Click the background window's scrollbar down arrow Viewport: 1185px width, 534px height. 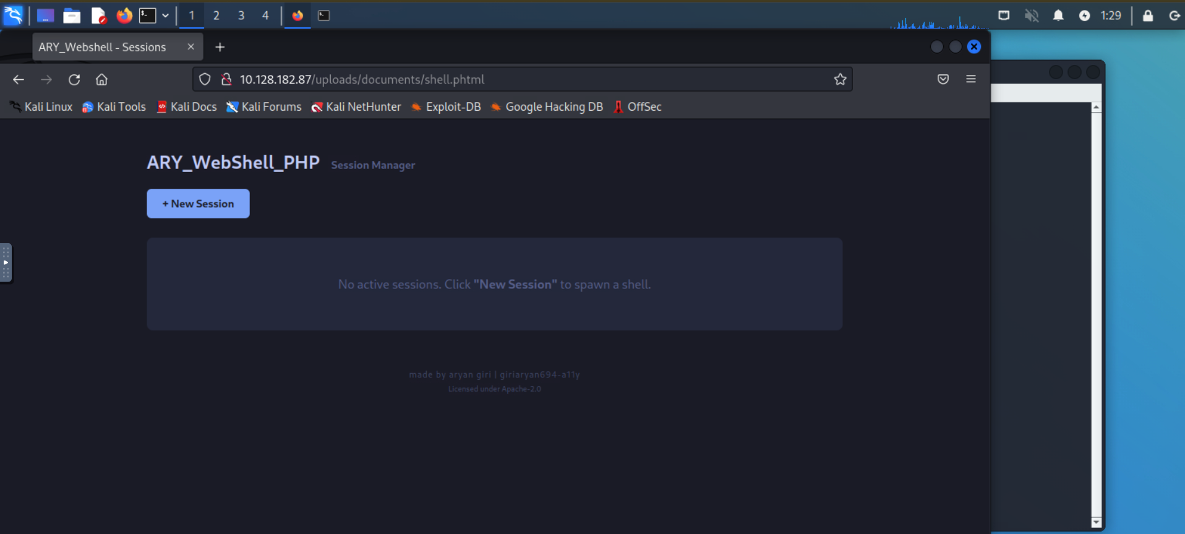click(x=1096, y=522)
